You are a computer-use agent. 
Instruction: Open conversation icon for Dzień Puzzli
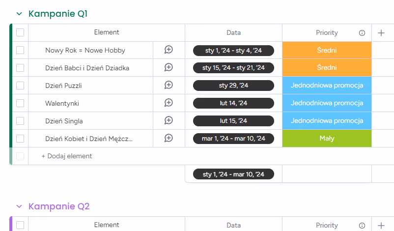point(169,85)
